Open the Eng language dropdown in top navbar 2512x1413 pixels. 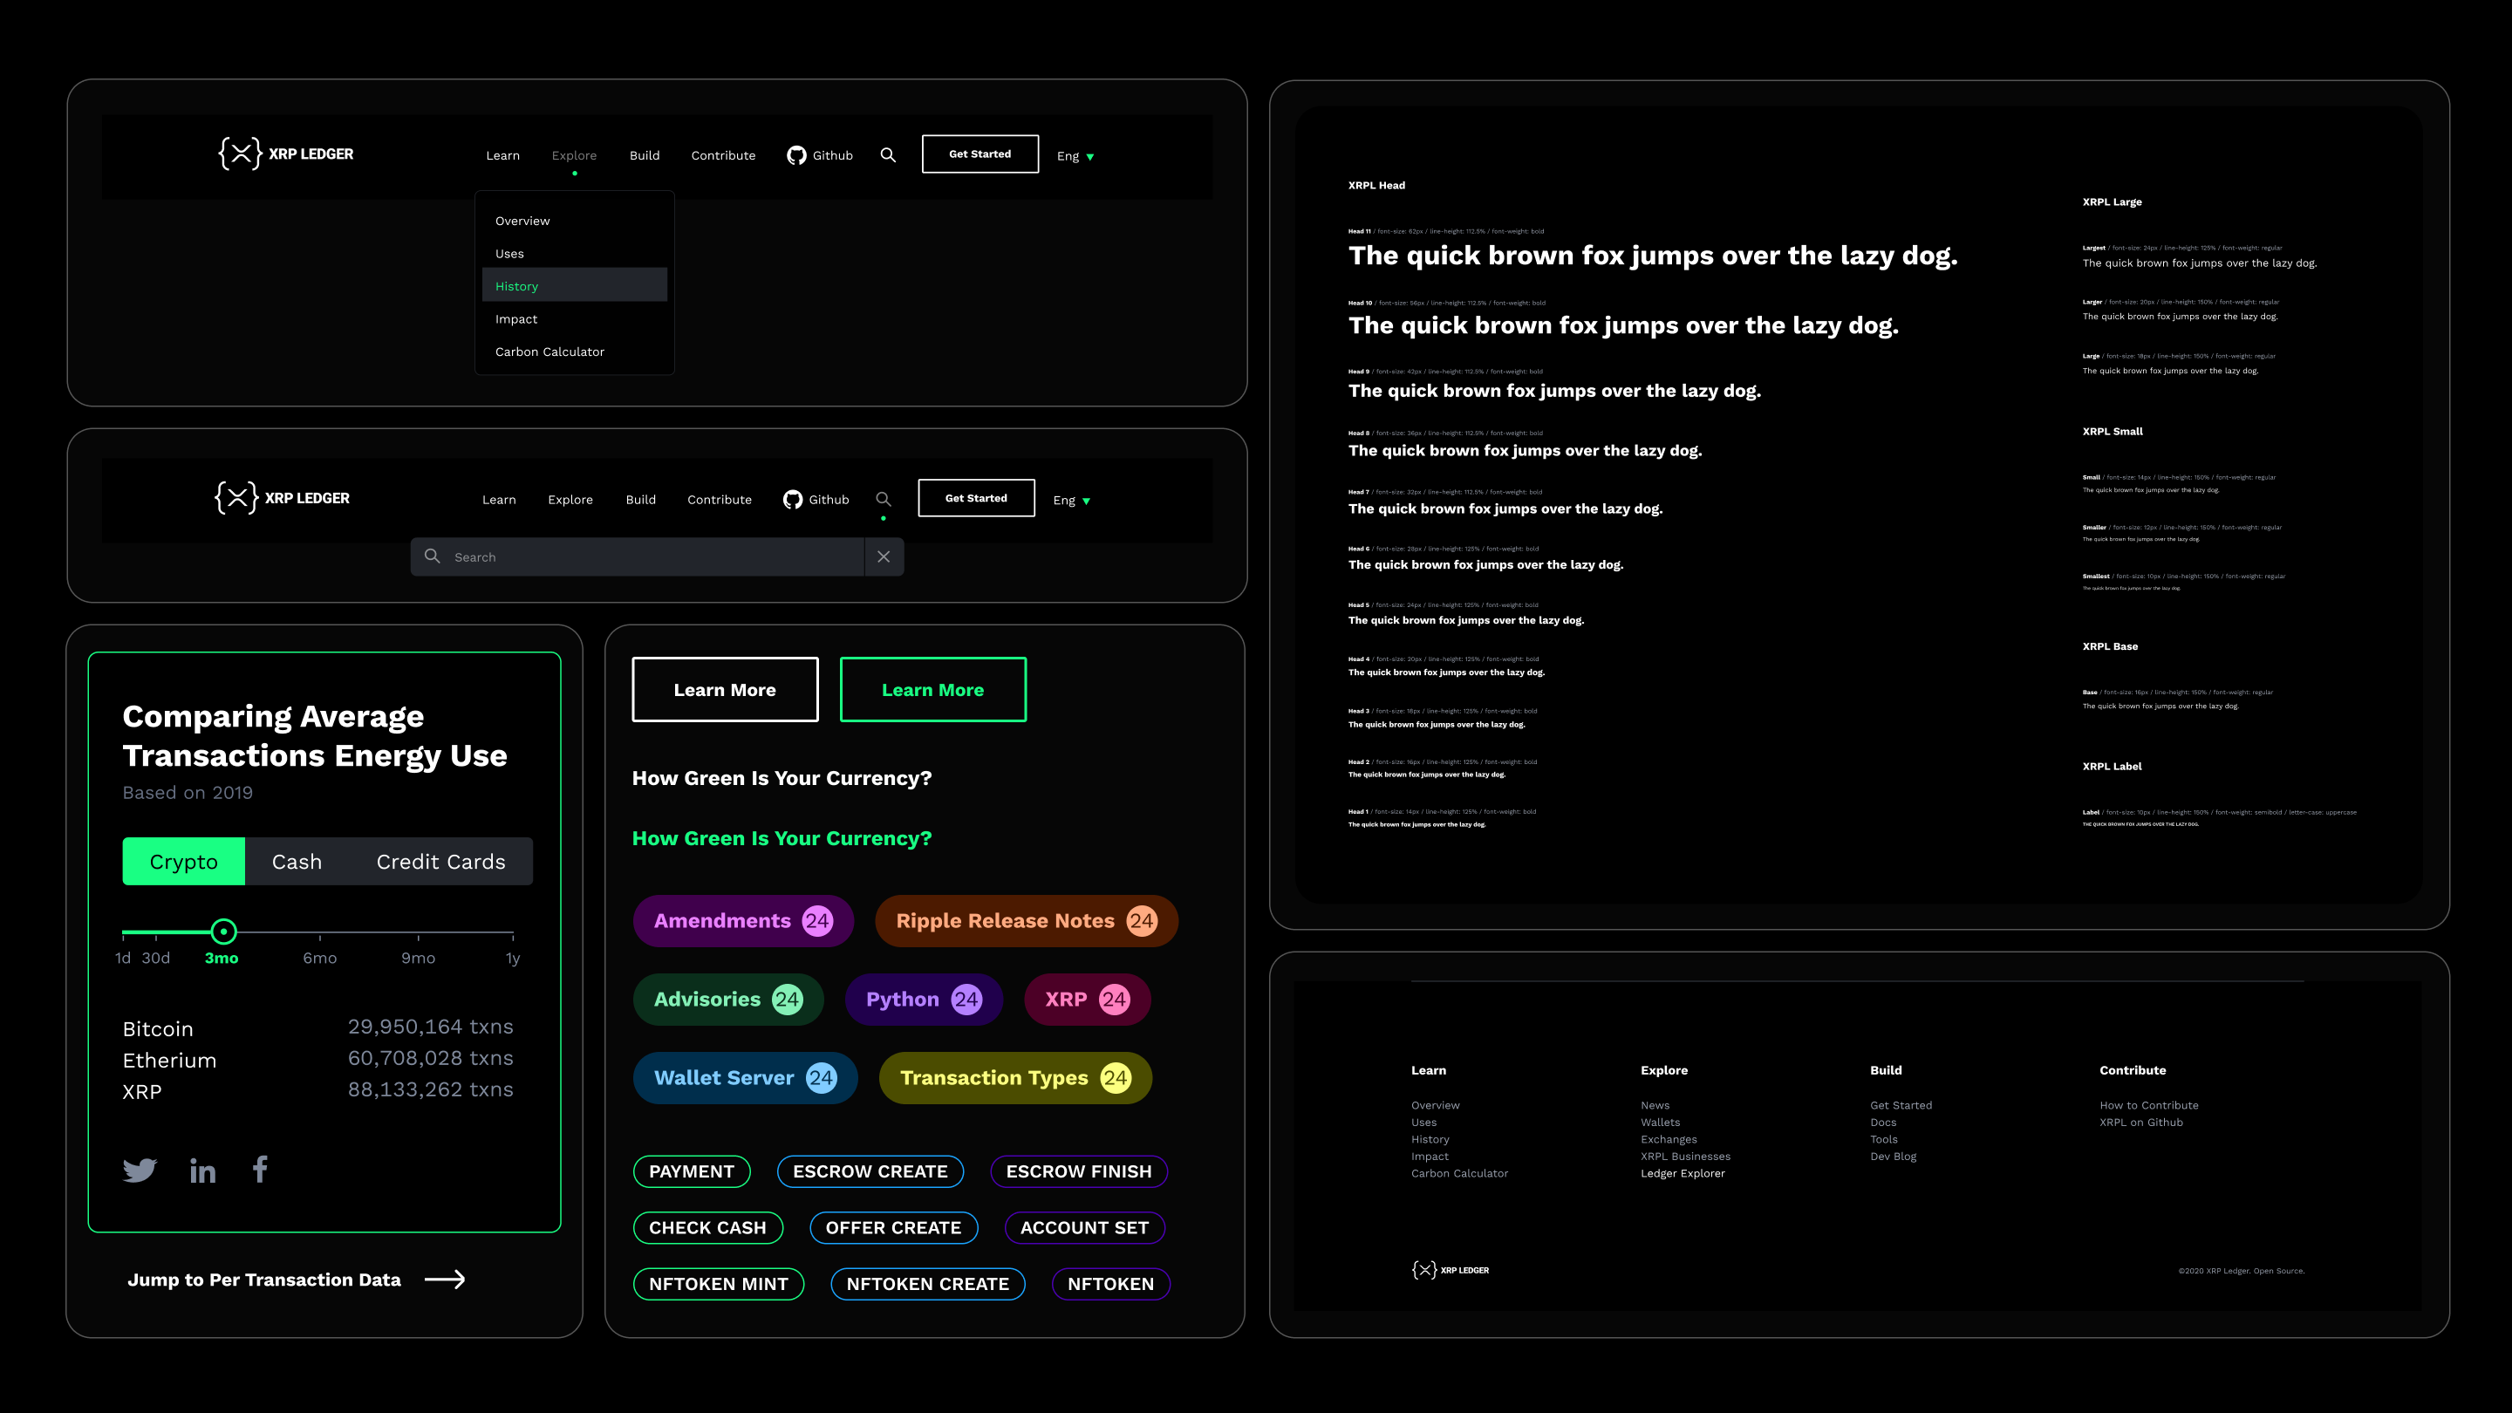point(1075,156)
